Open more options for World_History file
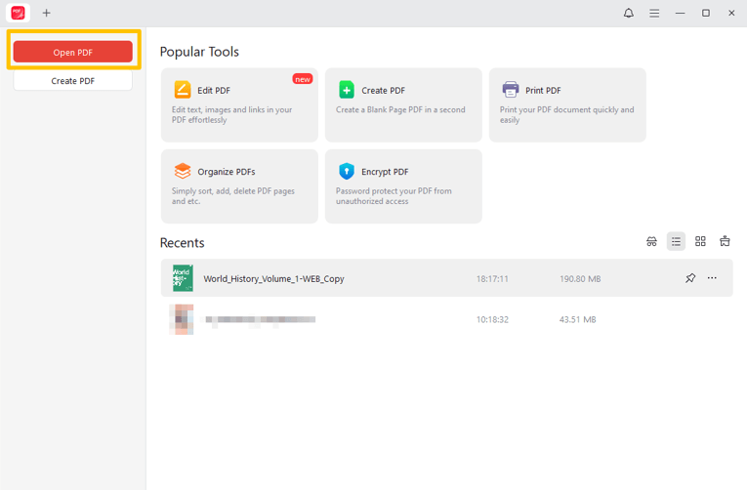Screen dimensions: 747x490 (712, 278)
